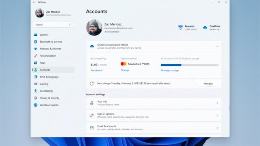Click the Windows Update refresh icon
This screenshot has height=146, width=260.
pos(35,105)
